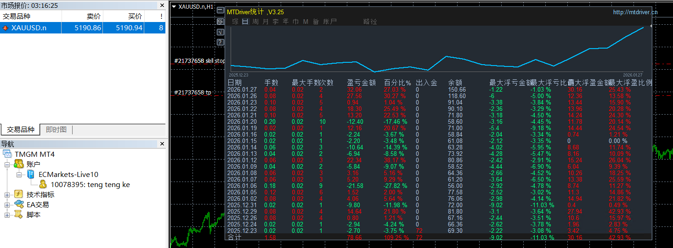The width and height of the screenshot is (673, 248).
Task: Open the question mark help icon
Action: (x=220, y=43)
